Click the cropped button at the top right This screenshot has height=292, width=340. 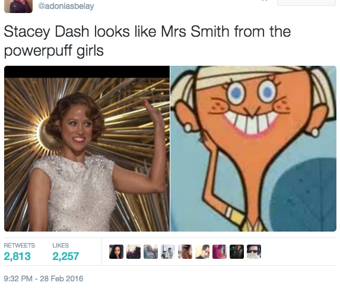pyautogui.click(x=306, y=2)
